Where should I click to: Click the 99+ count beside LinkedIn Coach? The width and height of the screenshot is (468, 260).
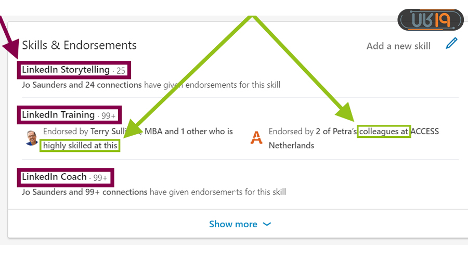(x=101, y=178)
